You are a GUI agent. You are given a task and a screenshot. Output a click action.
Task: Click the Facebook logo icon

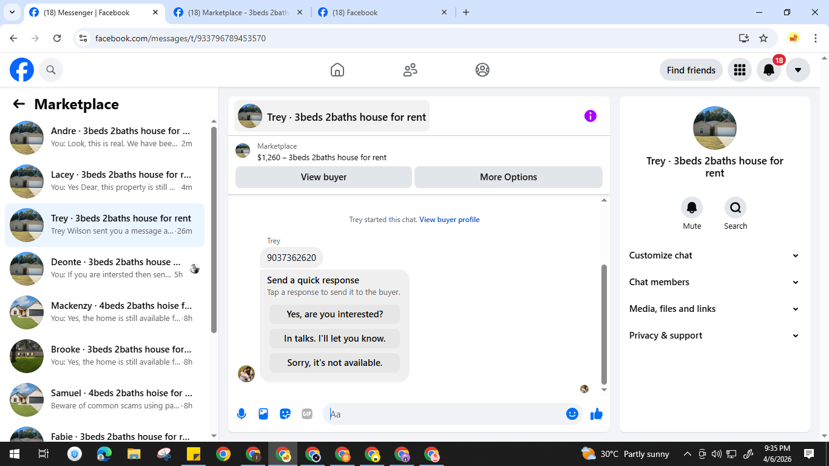coord(22,70)
